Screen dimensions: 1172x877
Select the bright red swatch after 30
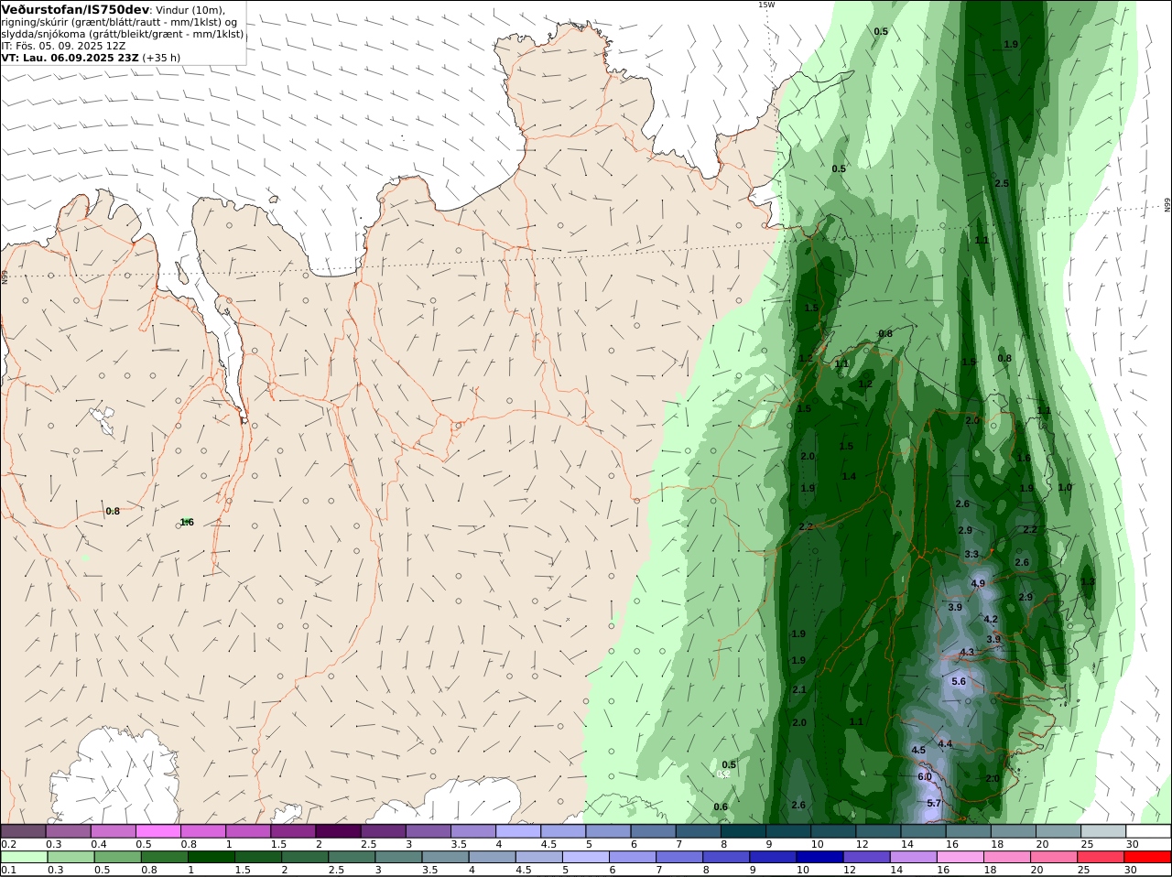click(1147, 857)
